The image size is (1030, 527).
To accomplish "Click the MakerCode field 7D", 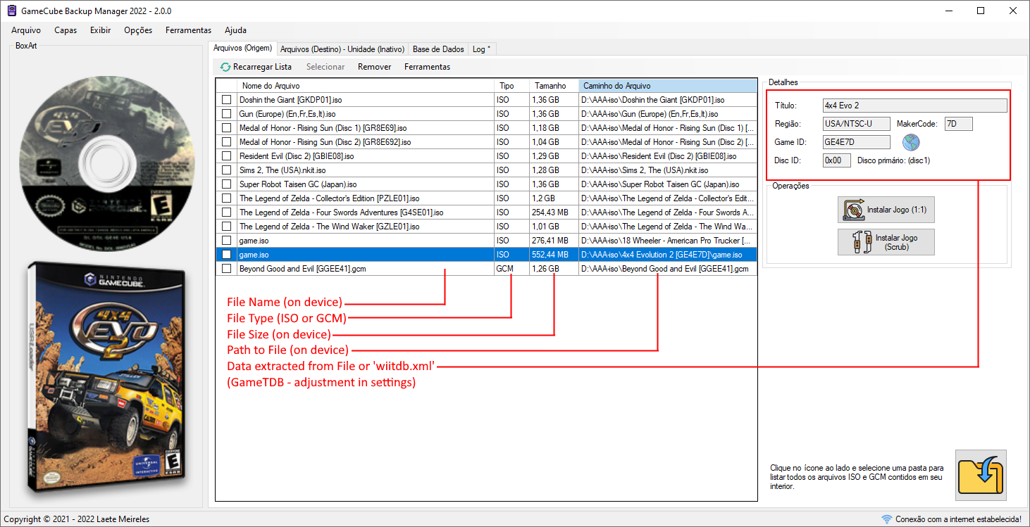I will [958, 124].
